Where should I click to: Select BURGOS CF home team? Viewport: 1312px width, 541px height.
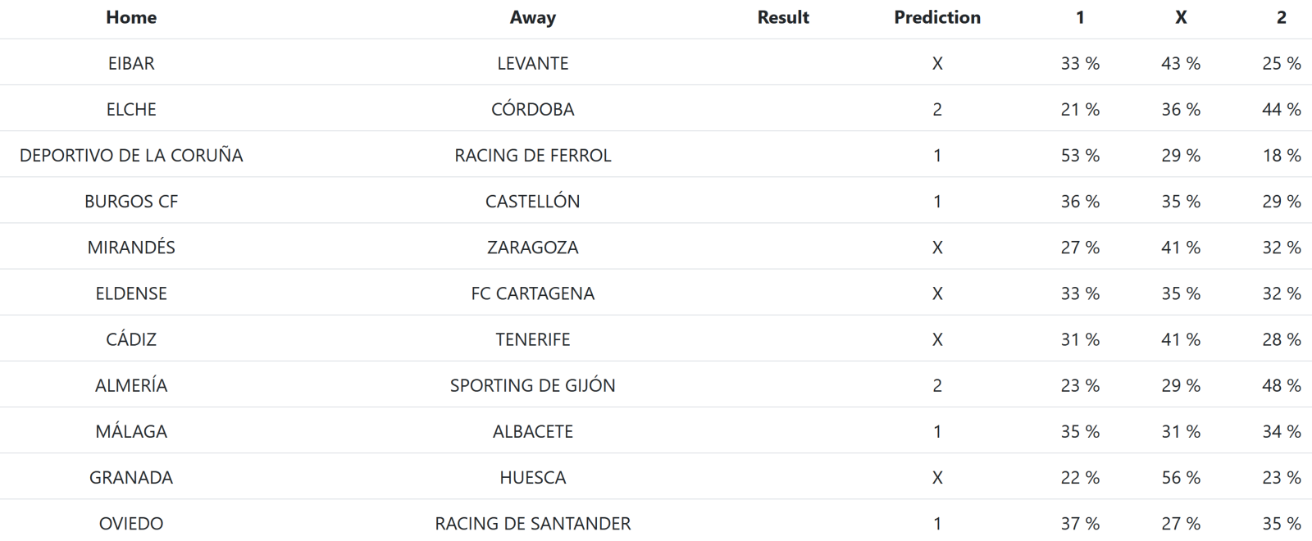[x=131, y=201]
